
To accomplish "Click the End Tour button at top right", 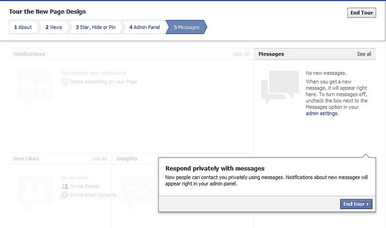I will point(361,13).
